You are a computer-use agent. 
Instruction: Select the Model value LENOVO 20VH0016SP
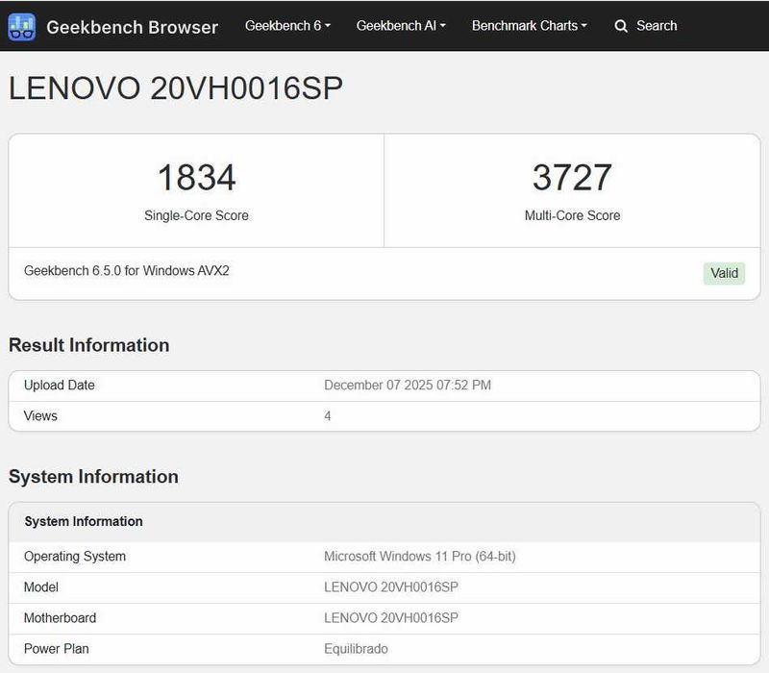coord(391,587)
